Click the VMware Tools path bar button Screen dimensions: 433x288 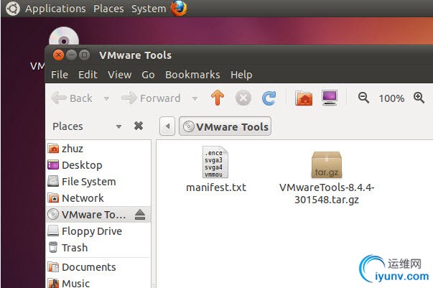(x=225, y=126)
